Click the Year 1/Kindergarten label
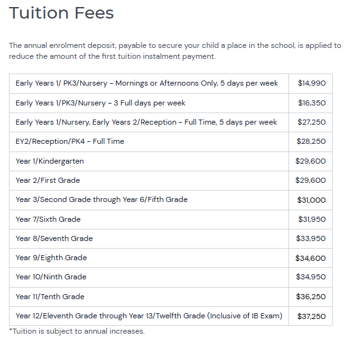Viewport: 348px width, 342px height. tap(50, 161)
